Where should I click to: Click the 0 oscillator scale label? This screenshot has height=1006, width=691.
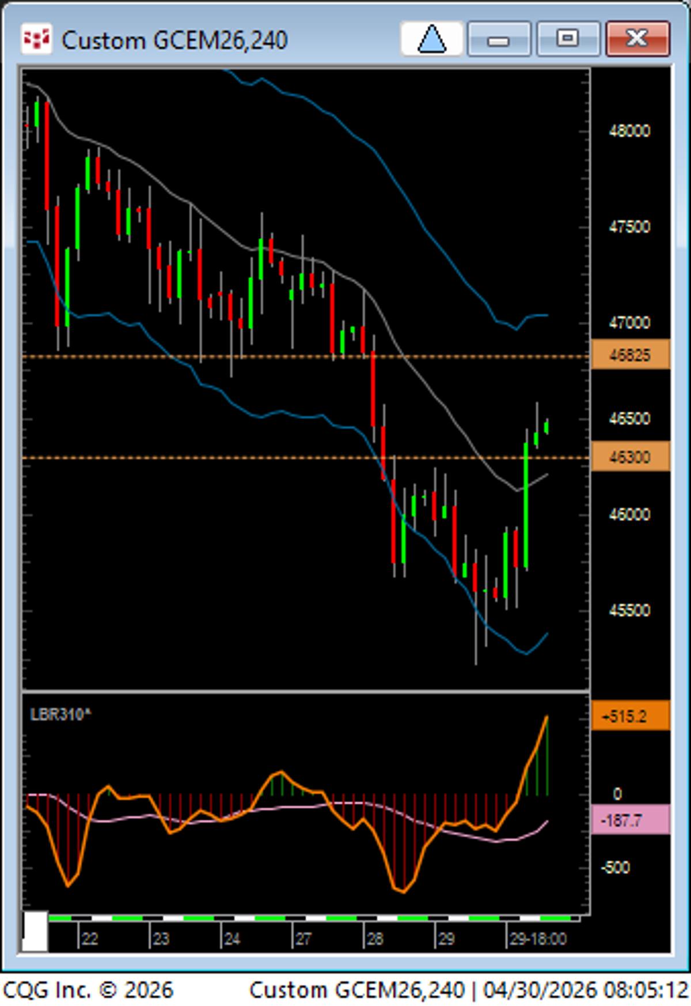click(617, 794)
